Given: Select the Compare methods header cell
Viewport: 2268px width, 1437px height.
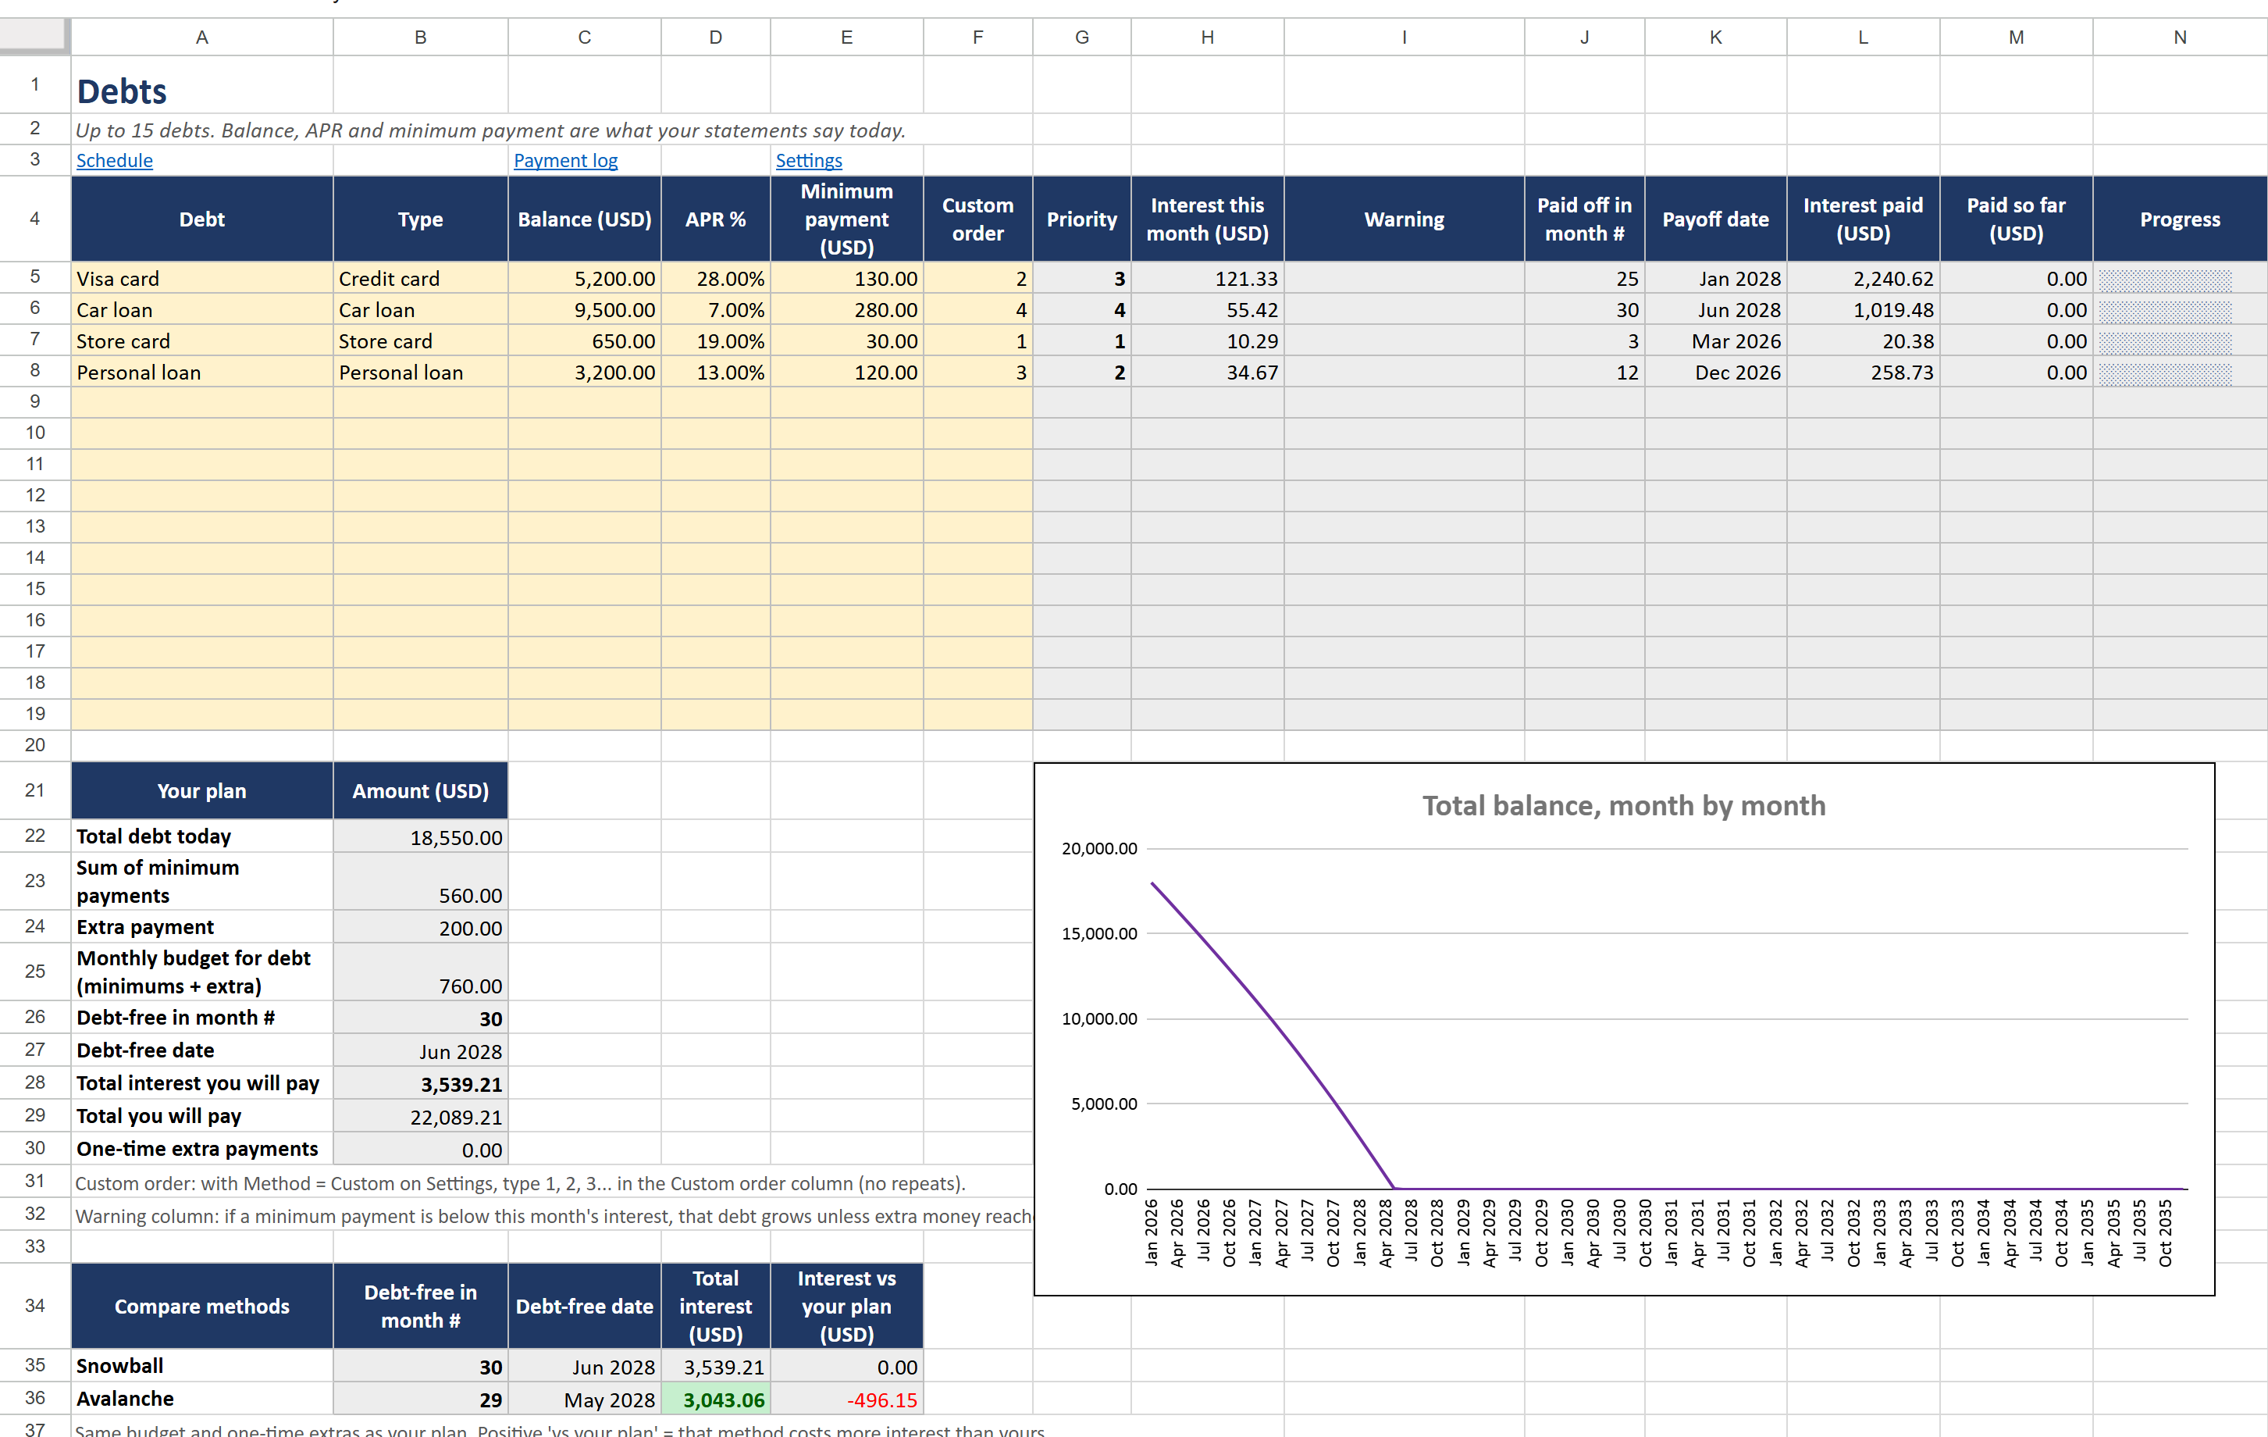Looking at the screenshot, I should pyautogui.click(x=201, y=1305).
